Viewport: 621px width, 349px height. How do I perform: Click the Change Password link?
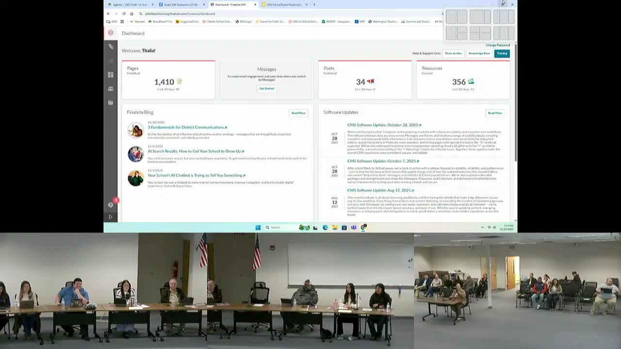[498, 45]
